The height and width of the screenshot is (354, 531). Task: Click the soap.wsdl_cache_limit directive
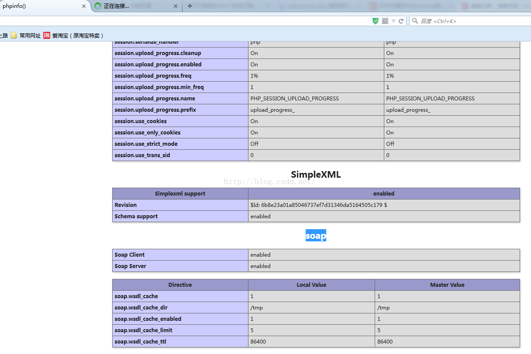(x=143, y=330)
